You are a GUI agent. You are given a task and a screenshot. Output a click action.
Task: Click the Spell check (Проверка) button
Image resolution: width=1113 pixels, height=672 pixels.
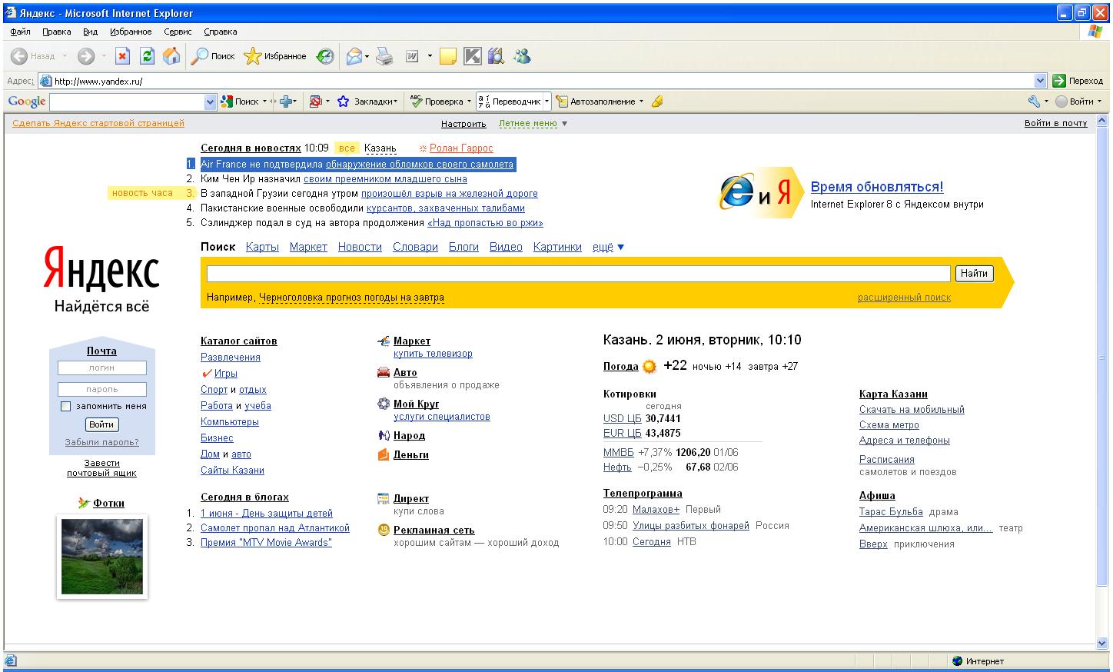[x=437, y=101]
